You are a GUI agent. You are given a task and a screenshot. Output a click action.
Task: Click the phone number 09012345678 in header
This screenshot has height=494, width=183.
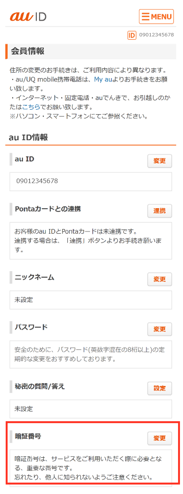click(156, 35)
